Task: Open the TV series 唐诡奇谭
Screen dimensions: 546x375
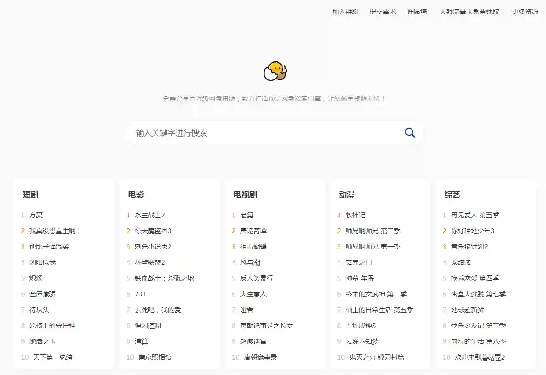Action: (253, 231)
